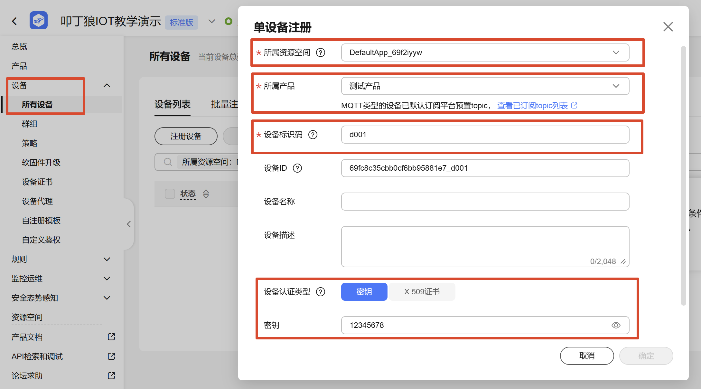The height and width of the screenshot is (389, 701).
Task: Click help icon beside 设备ID
Action: [x=297, y=168]
